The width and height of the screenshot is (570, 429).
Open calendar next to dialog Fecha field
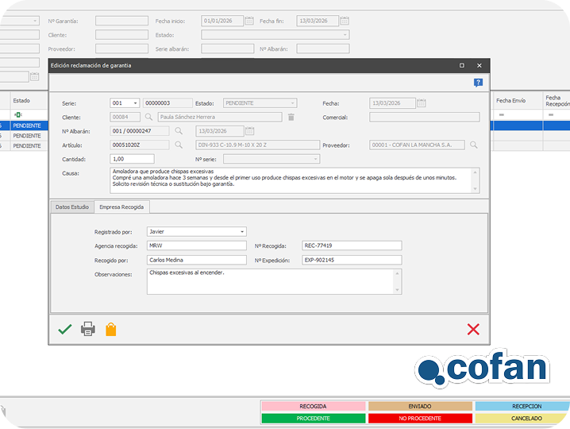[x=422, y=103]
